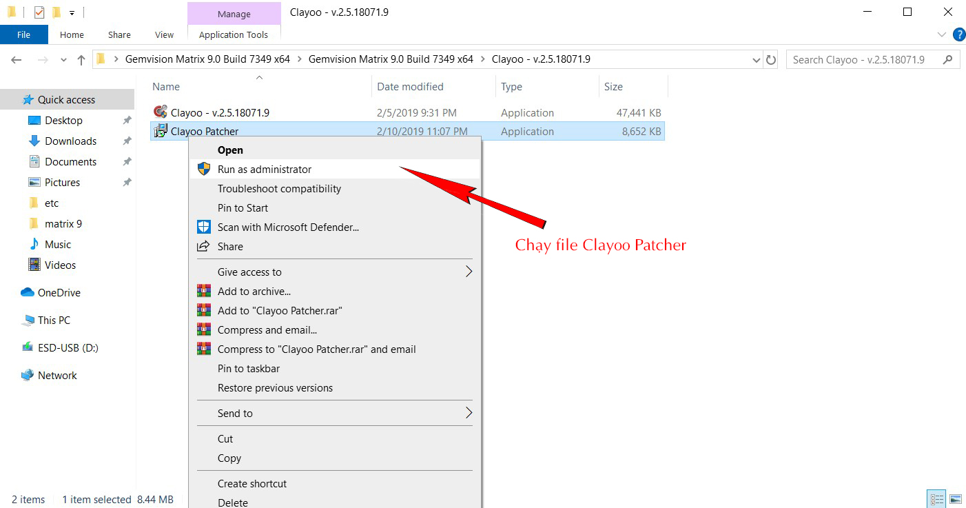Viewport: 966px width, 508px height.
Task: Click the Clayoo - v.2.5.18071.9 breadcrumb segment
Action: [x=541, y=59]
